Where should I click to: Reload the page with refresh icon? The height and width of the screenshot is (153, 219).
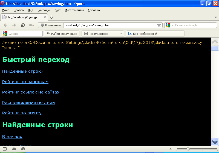point(23,25)
